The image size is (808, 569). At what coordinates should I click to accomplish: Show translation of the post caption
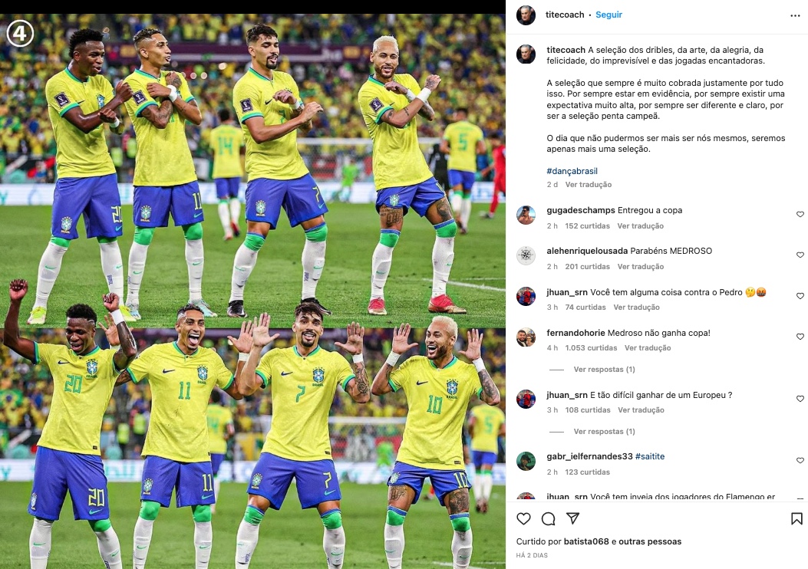pos(589,184)
